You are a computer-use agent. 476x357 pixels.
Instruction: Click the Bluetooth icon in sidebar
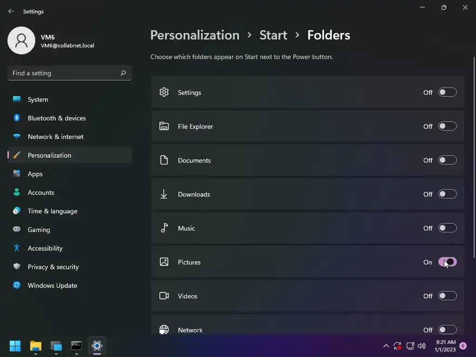(x=17, y=118)
